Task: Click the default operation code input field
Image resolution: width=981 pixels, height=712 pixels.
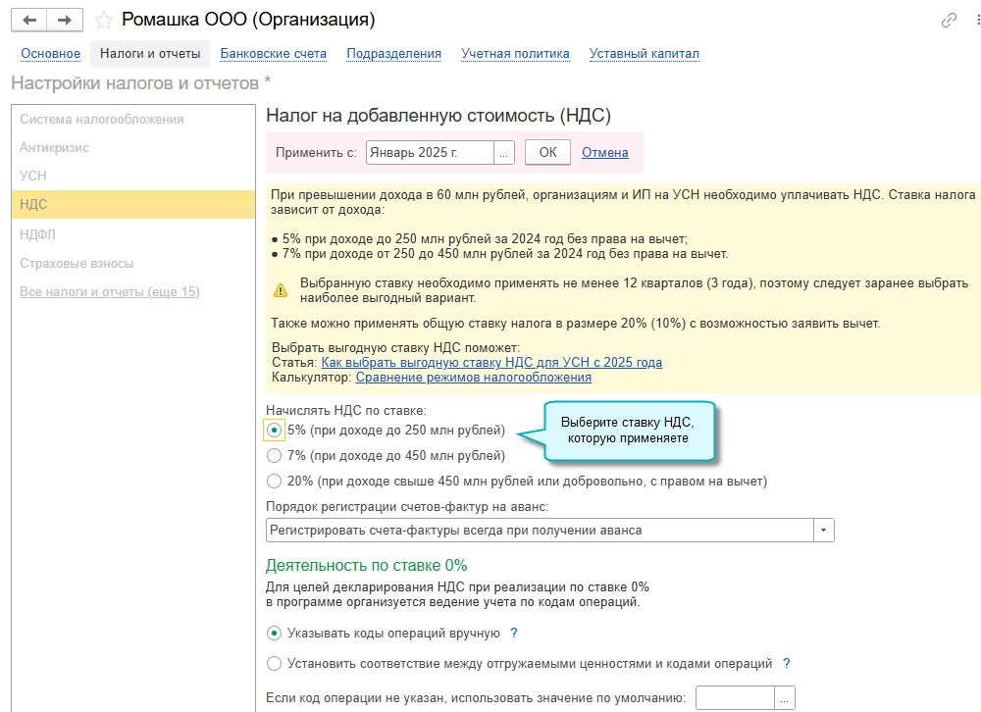Action: tap(735, 698)
